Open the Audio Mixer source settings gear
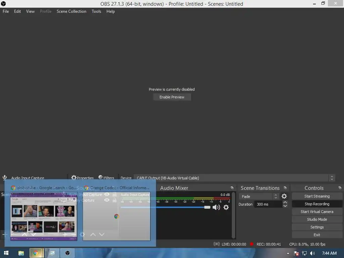The image size is (344, 258). pyautogui.click(x=226, y=207)
